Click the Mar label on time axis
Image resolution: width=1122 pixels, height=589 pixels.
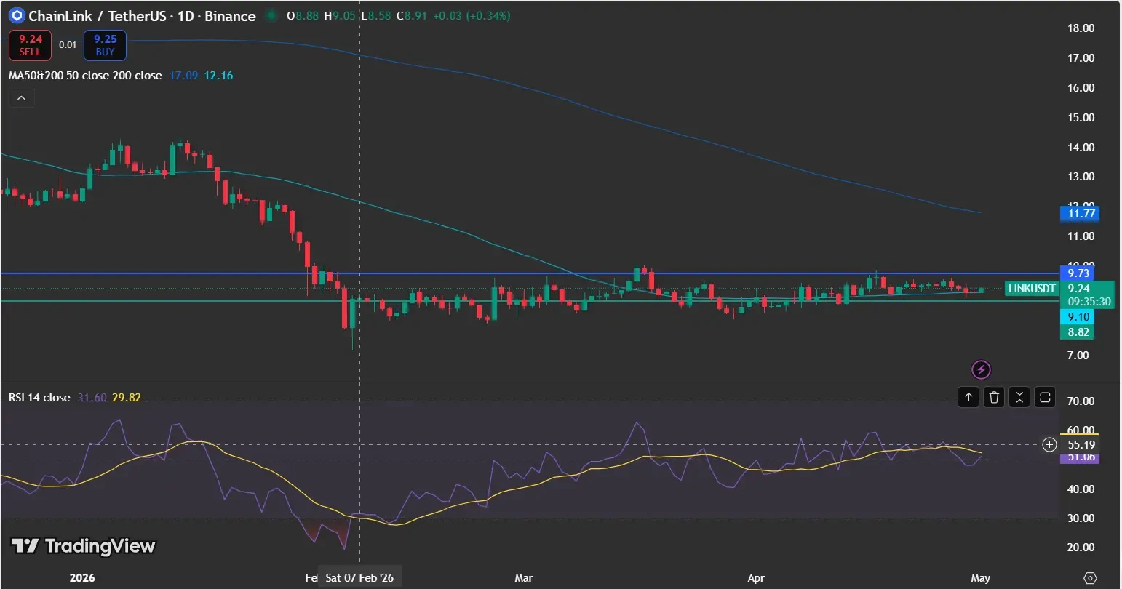click(524, 578)
